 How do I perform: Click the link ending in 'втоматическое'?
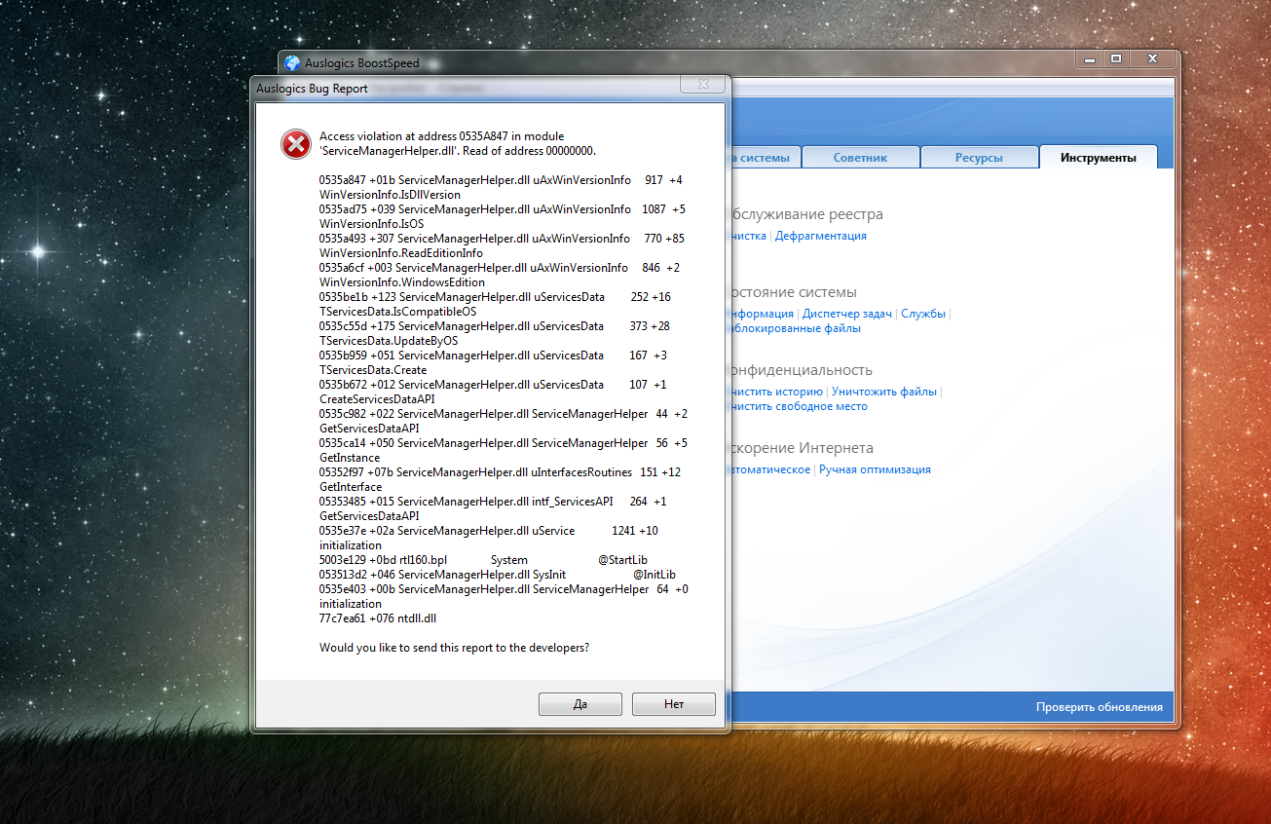[x=769, y=469]
